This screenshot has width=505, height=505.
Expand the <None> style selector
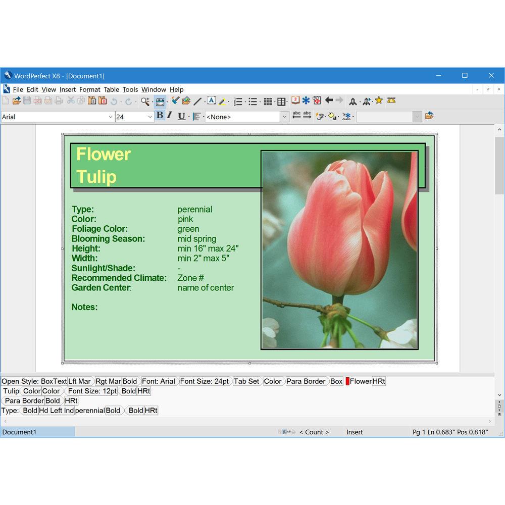tap(284, 116)
